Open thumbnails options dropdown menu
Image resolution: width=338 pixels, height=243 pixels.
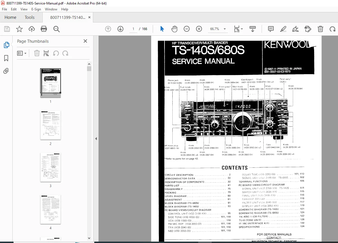click(x=22, y=53)
